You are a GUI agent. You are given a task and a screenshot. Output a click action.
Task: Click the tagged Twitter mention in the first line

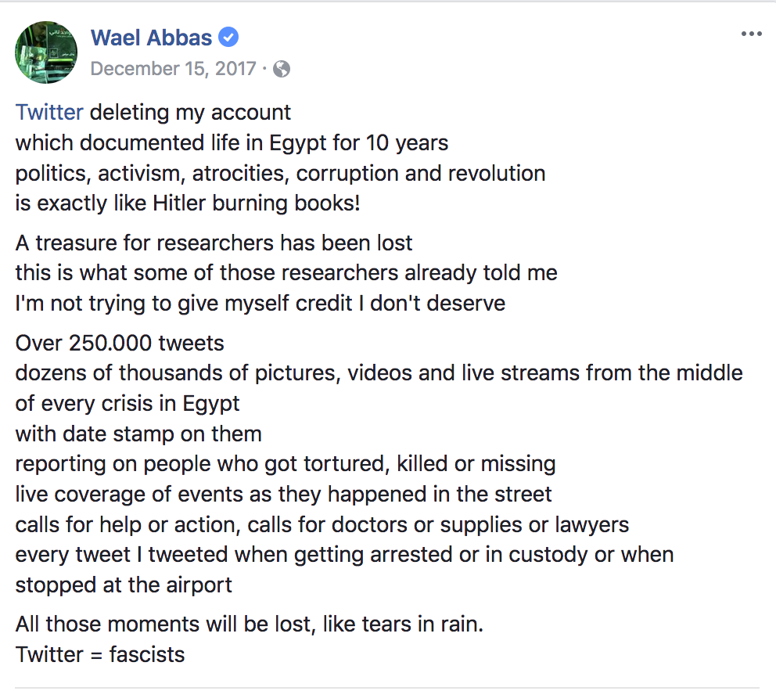[49, 112]
